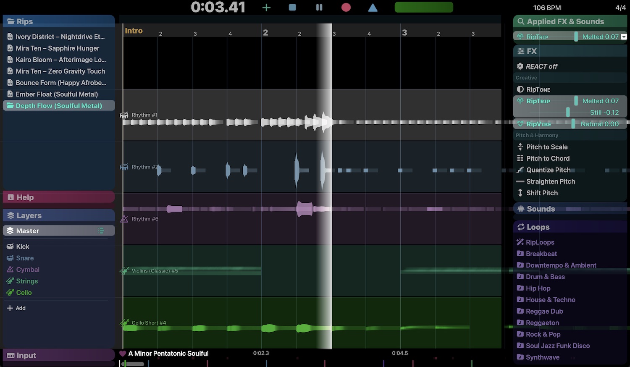Click the Straighten Pitch icon

[520, 181]
